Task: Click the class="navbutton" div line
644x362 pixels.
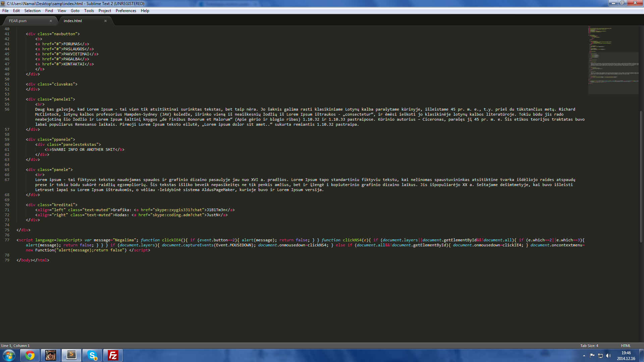Action: (53, 34)
